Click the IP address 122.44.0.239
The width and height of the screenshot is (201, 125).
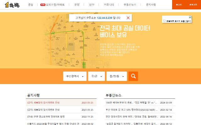pos(105,18)
